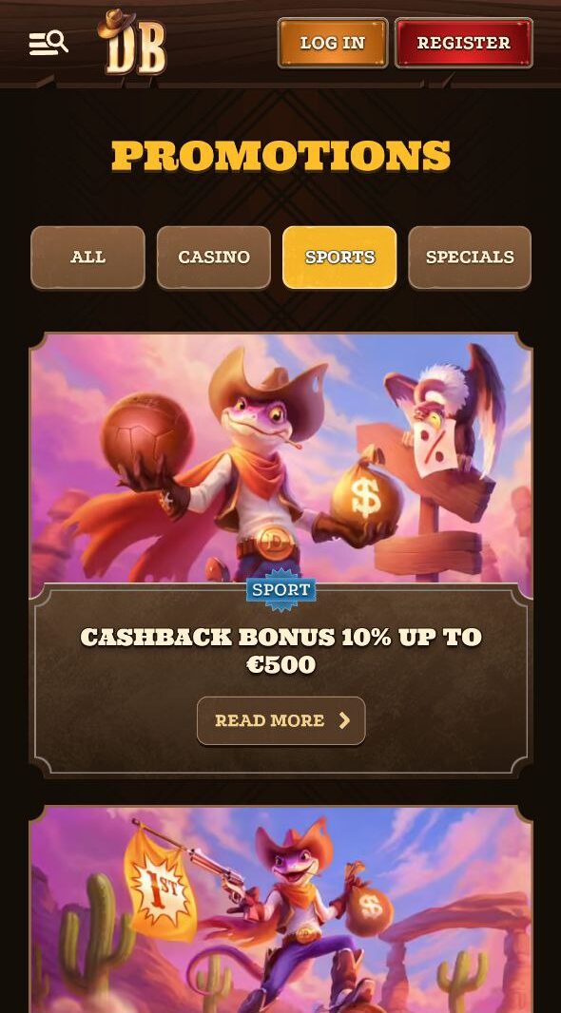Click the Promotions page heading
This screenshot has height=1013, width=561.
[281, 156]
